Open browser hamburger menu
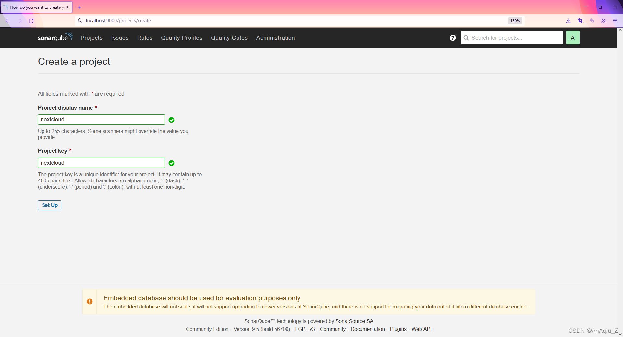This screenshot has height=337, width=623. 615,21
